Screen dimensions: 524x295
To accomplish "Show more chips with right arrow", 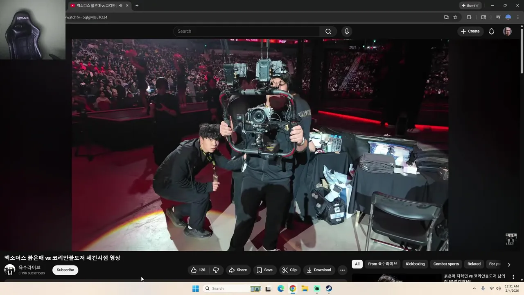I will 509,264.
